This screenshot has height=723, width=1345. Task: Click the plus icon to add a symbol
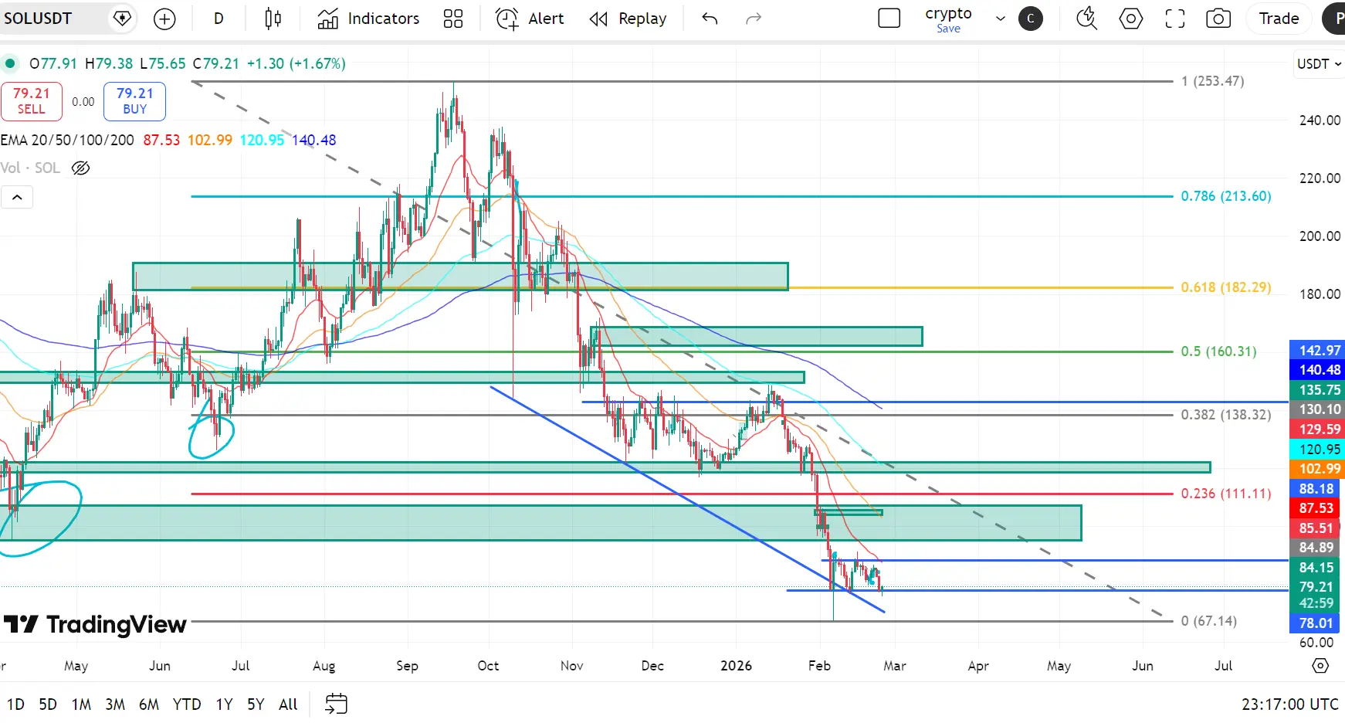coord(164,19)
